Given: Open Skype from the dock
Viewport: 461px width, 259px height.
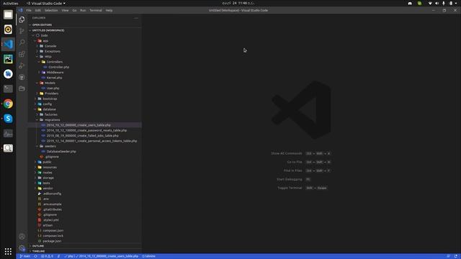Looking at the screenshot, I should (x=8, y=118).
